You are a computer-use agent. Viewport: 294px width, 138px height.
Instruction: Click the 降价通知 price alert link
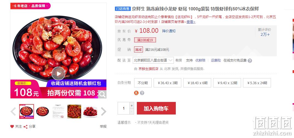(169, 31)
